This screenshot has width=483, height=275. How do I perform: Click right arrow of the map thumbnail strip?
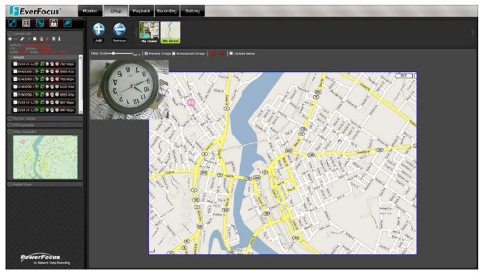(x=473, y=32)
